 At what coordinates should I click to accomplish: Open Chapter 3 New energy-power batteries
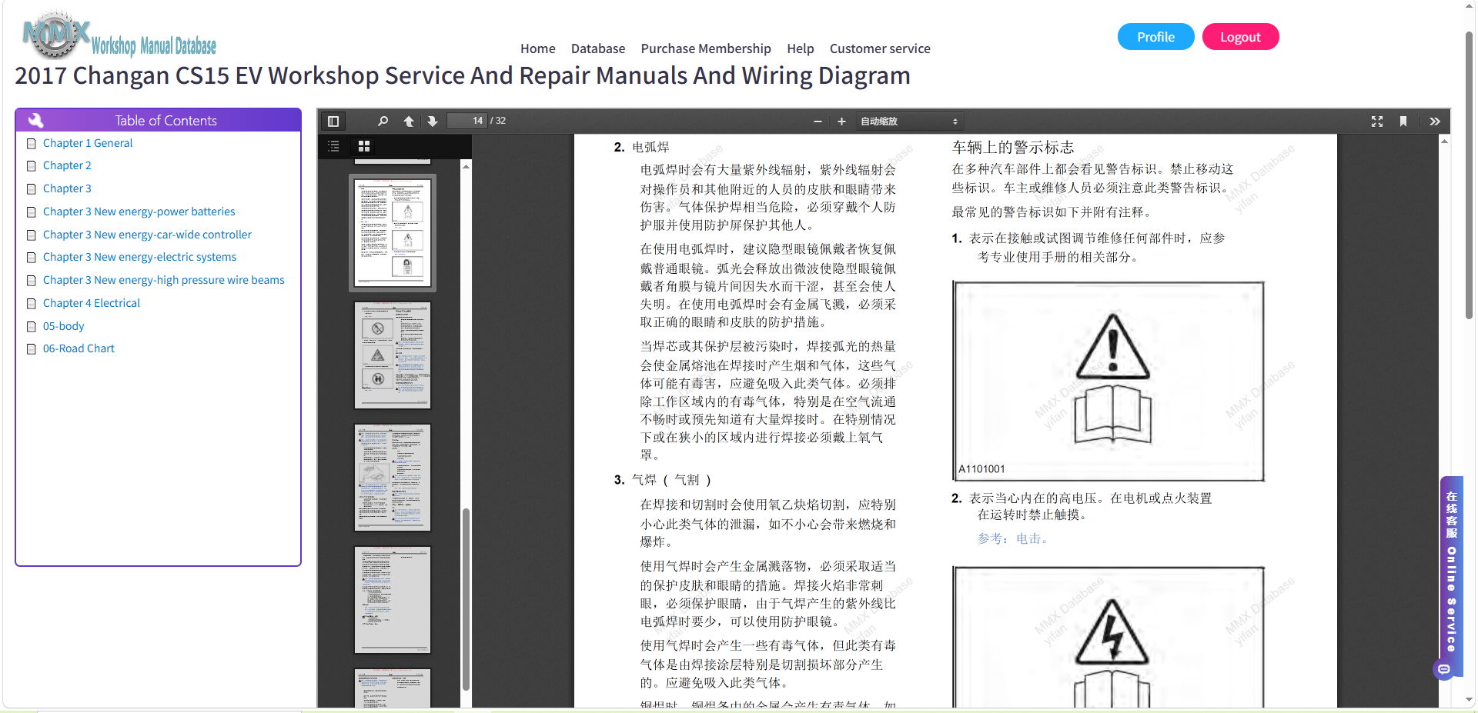139,212
